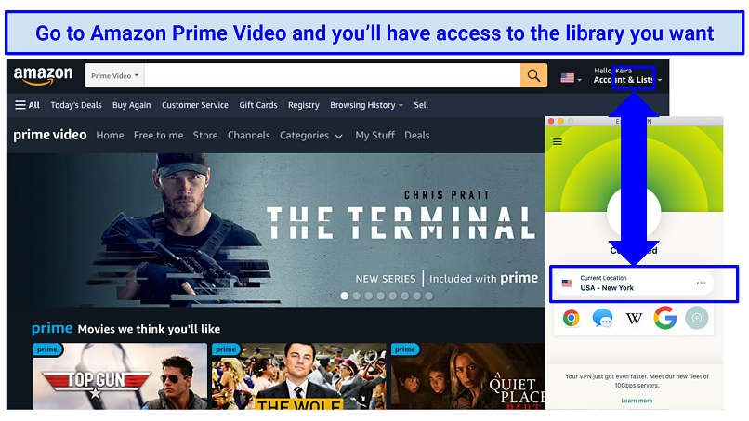Switch to the Free to me tab
The height and width of the screenshot is (421, 749).
pyautogui.click(x=158, y=136)
